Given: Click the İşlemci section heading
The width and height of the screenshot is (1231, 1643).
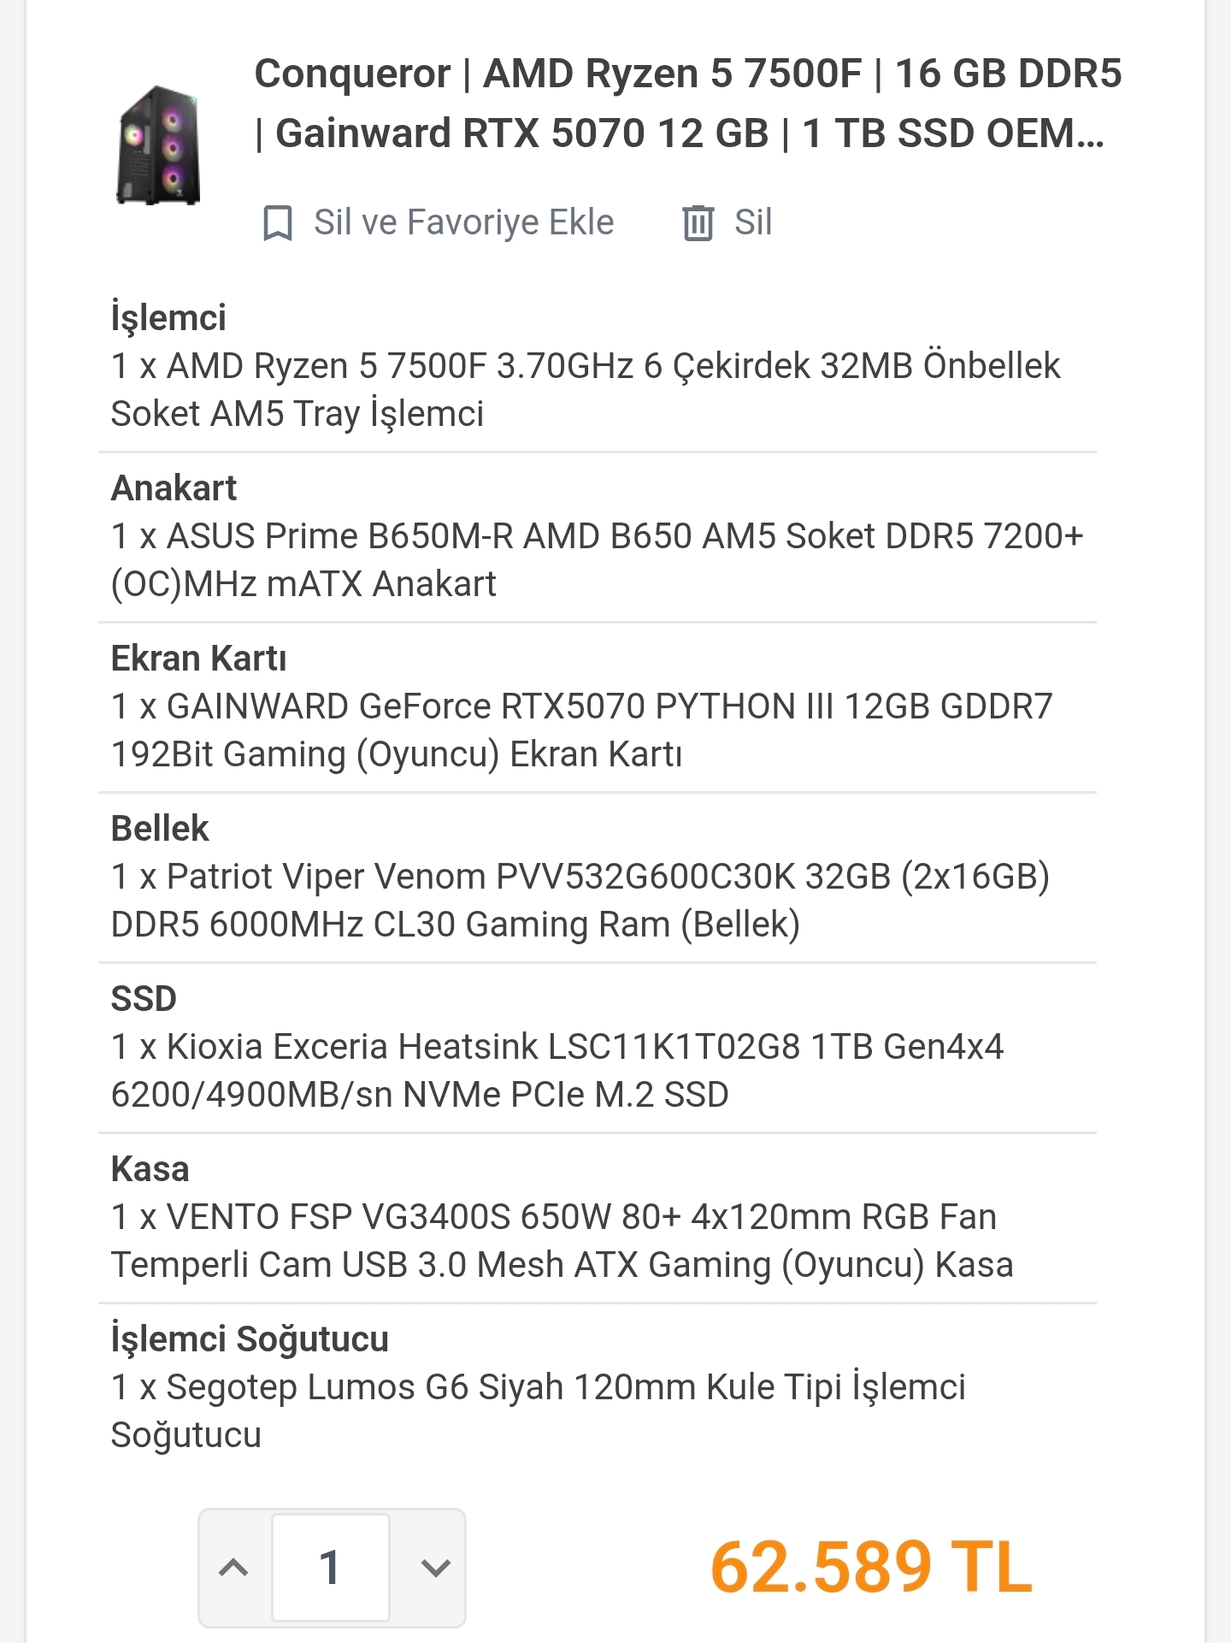Looking at the screenshot, I should [168, 317].
